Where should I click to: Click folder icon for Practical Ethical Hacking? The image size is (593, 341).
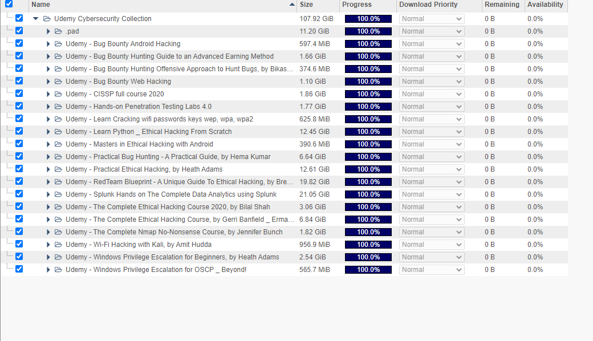[58, 169]
